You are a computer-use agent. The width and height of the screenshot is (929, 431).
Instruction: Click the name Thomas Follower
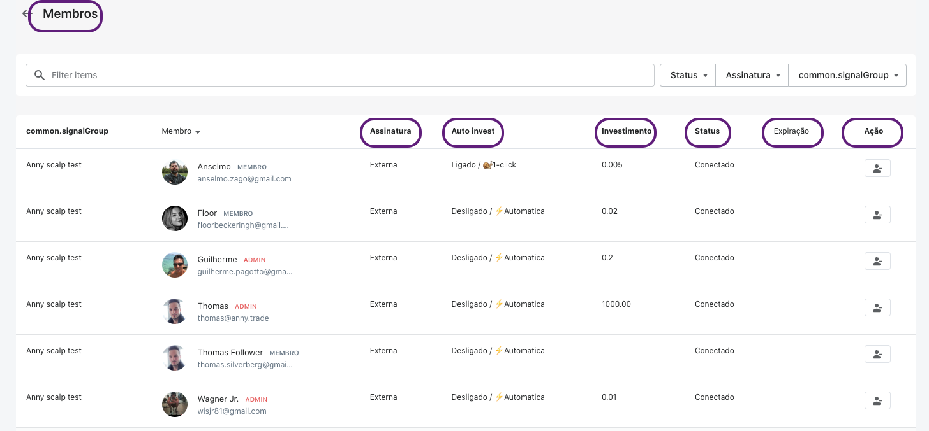click(230, 353)
